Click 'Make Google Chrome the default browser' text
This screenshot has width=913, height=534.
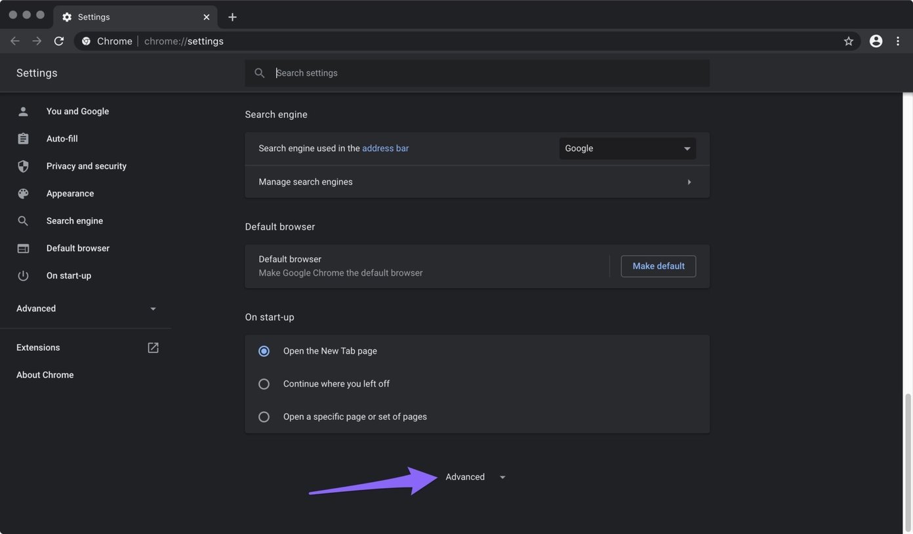point(340,273)
